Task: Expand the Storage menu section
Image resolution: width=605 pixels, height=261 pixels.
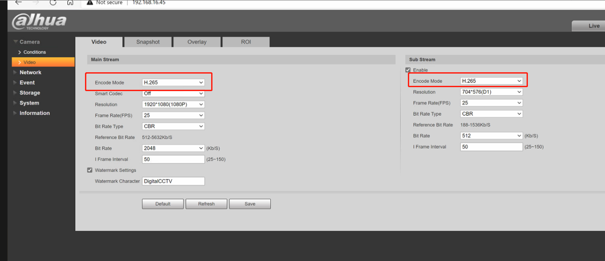Action: pyautogui.click(x=29, y=93)
